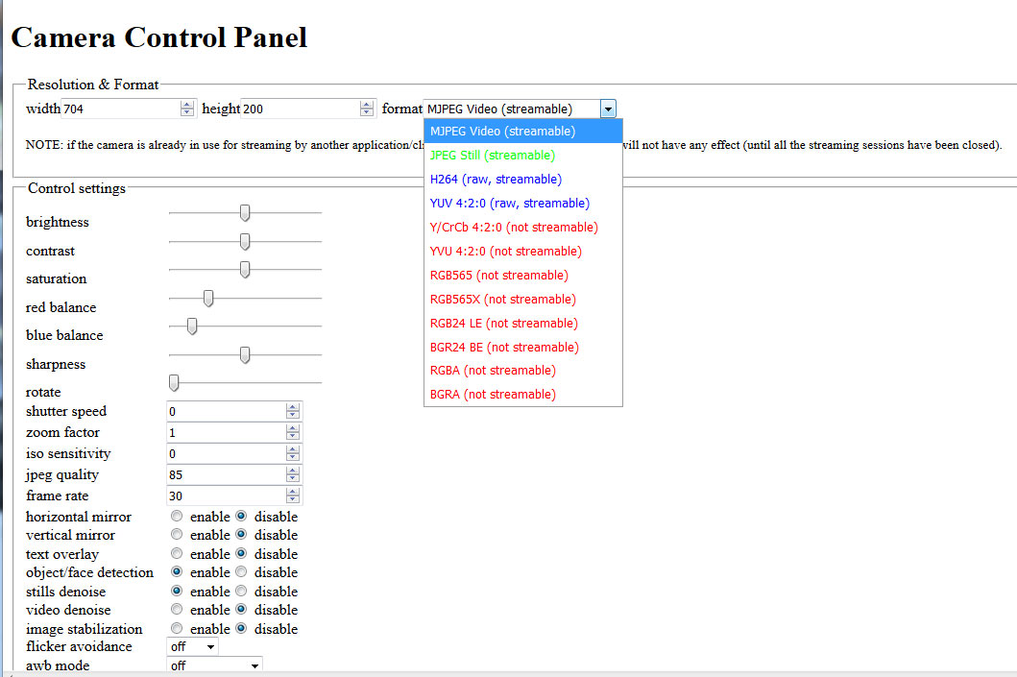This screenshot has width=1017, height=677.
Task: Enable horizontal mirror radio button
Action: 177,517
